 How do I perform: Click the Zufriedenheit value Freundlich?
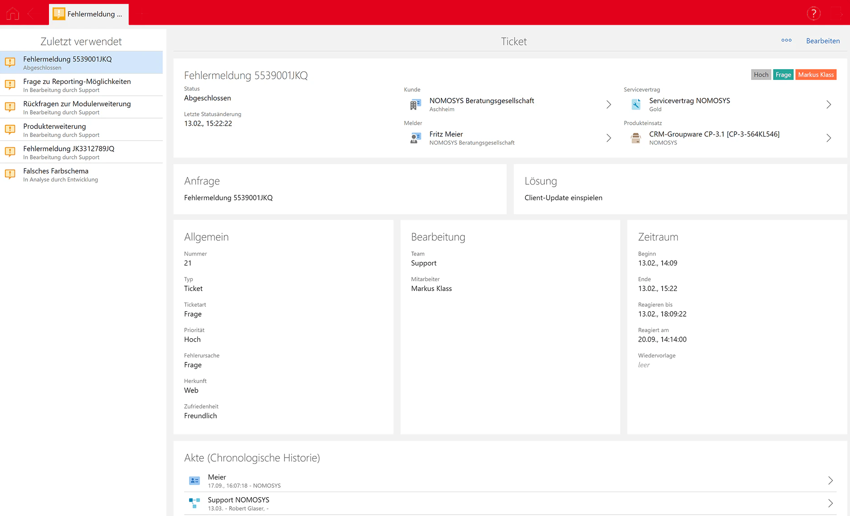tap(200, 416)
